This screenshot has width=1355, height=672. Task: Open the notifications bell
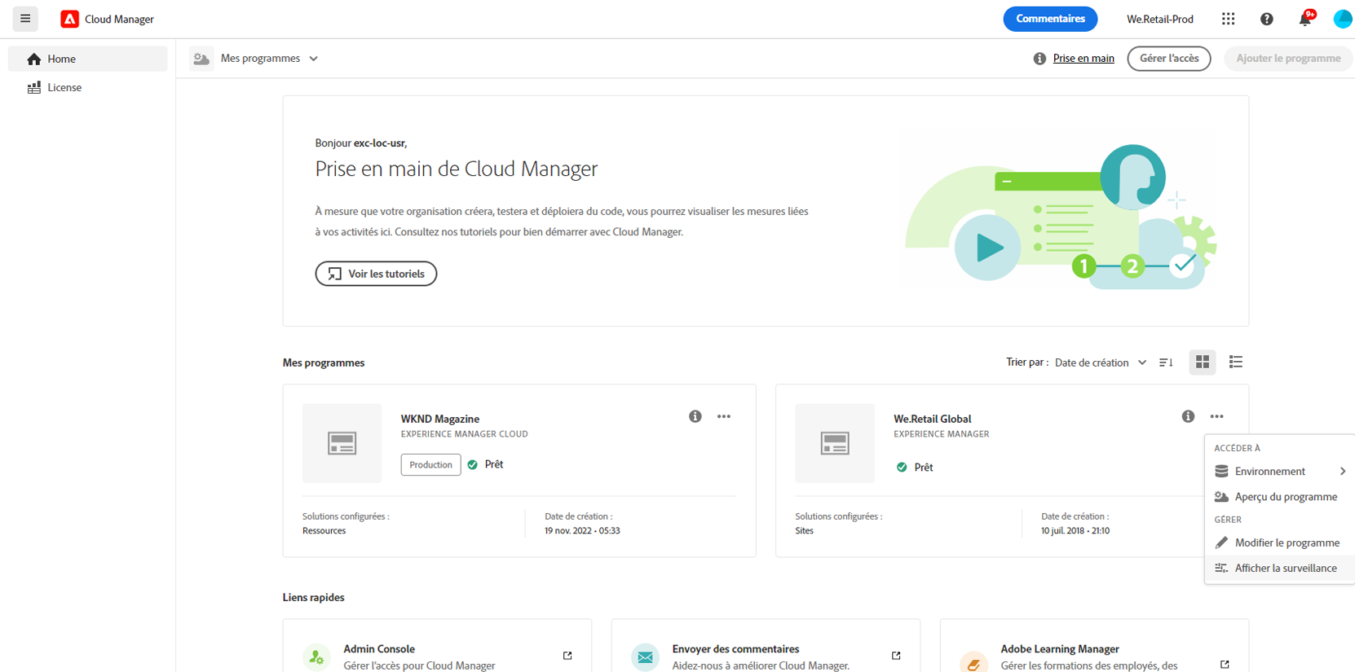pos(1304,19)
